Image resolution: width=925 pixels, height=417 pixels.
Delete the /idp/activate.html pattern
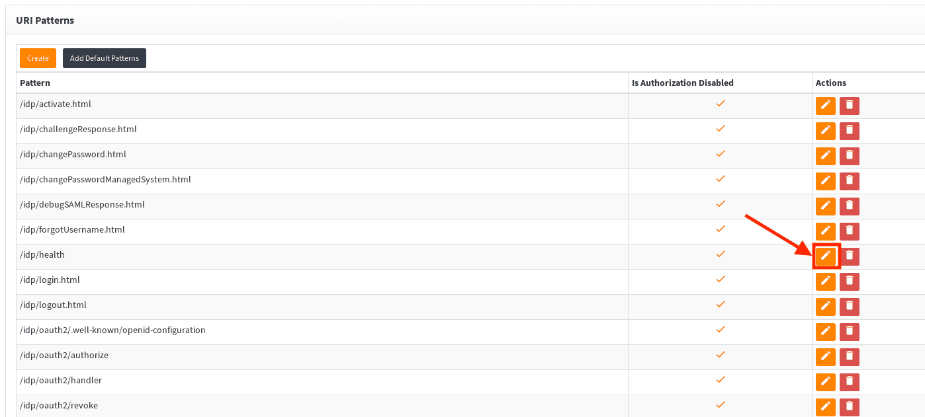[x=850, y=106]
